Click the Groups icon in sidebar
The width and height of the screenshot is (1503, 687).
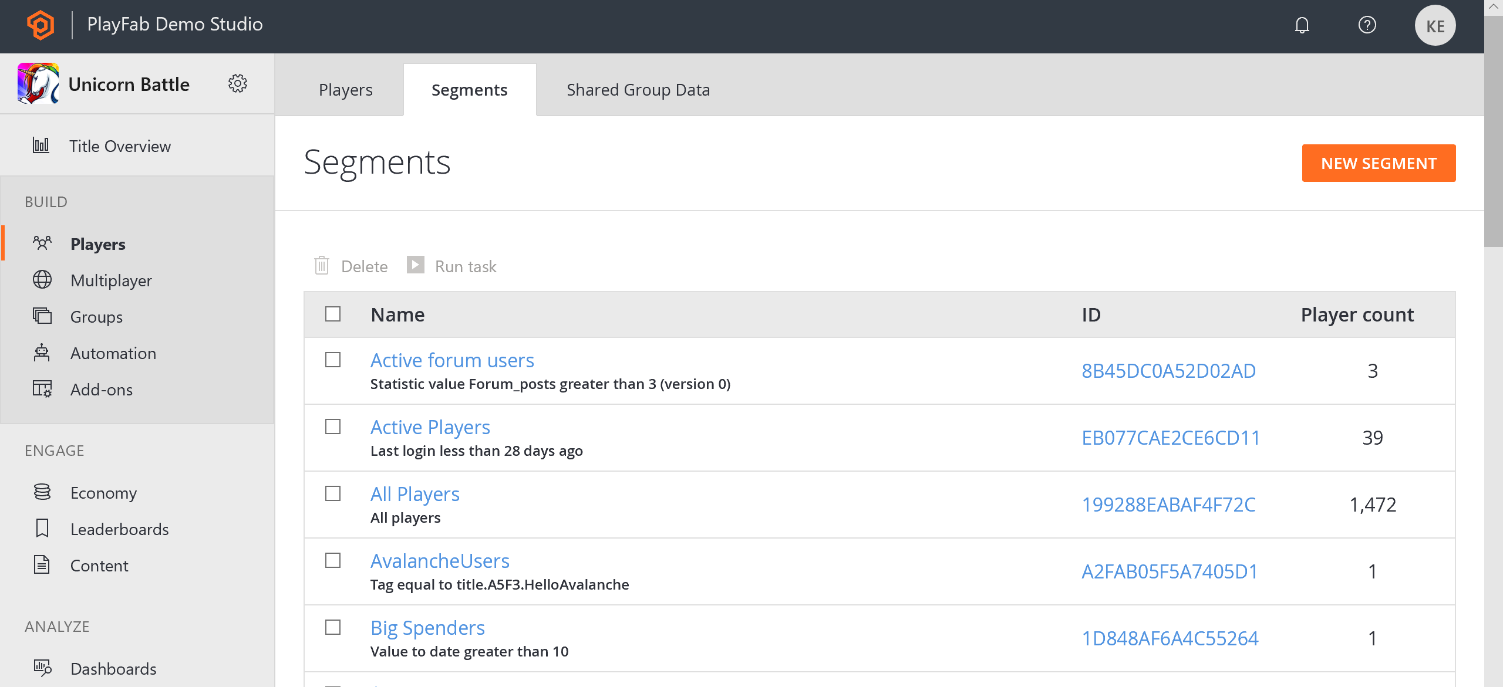[x=42, y=316]
